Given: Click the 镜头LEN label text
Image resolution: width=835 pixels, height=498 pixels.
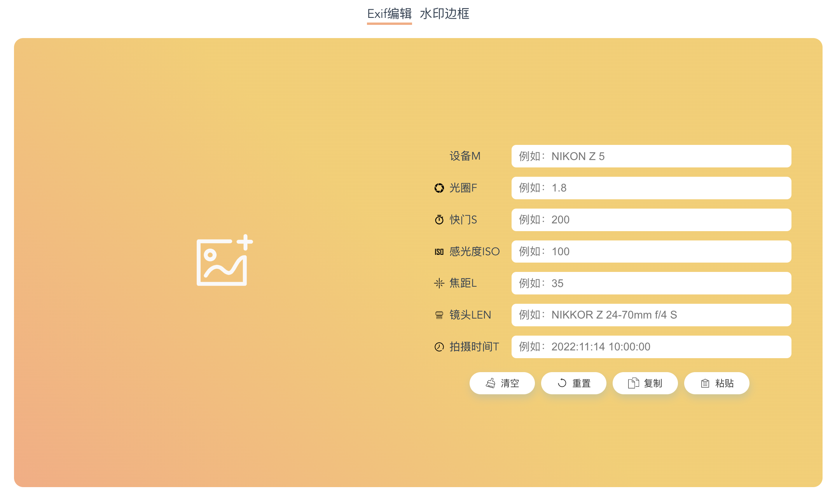Looking at the screenshot, I should pos(470,315).
